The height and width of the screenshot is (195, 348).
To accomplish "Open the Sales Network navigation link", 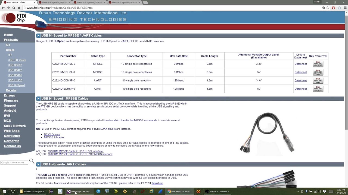I will pos(15,126).
